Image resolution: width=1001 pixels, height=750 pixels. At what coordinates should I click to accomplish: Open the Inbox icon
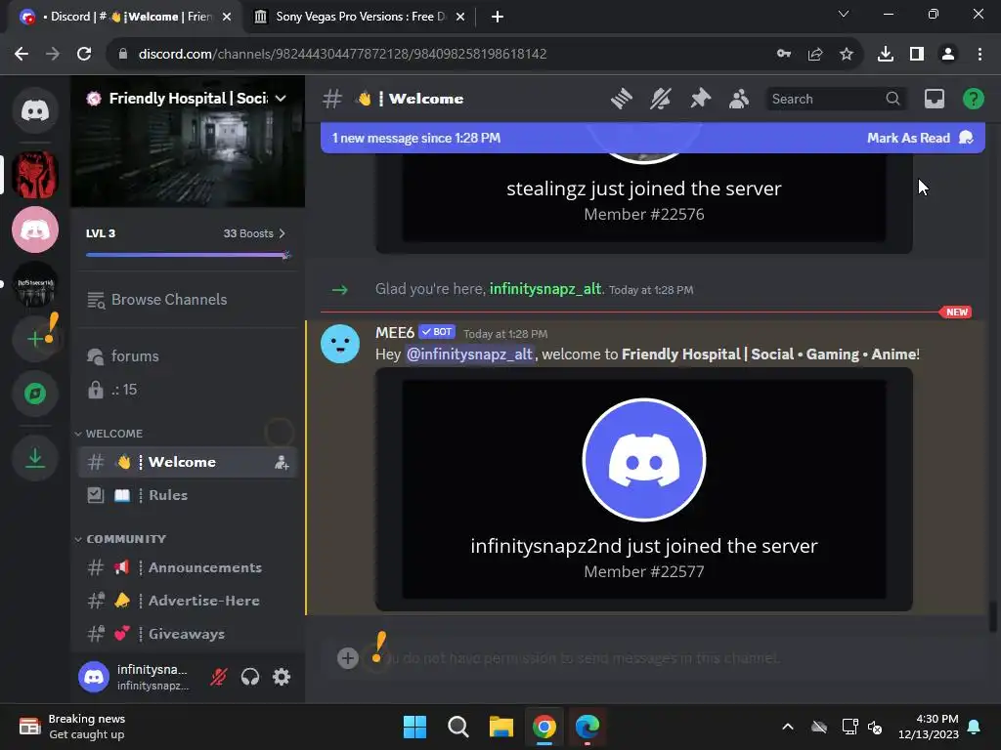tap(934, 99)
